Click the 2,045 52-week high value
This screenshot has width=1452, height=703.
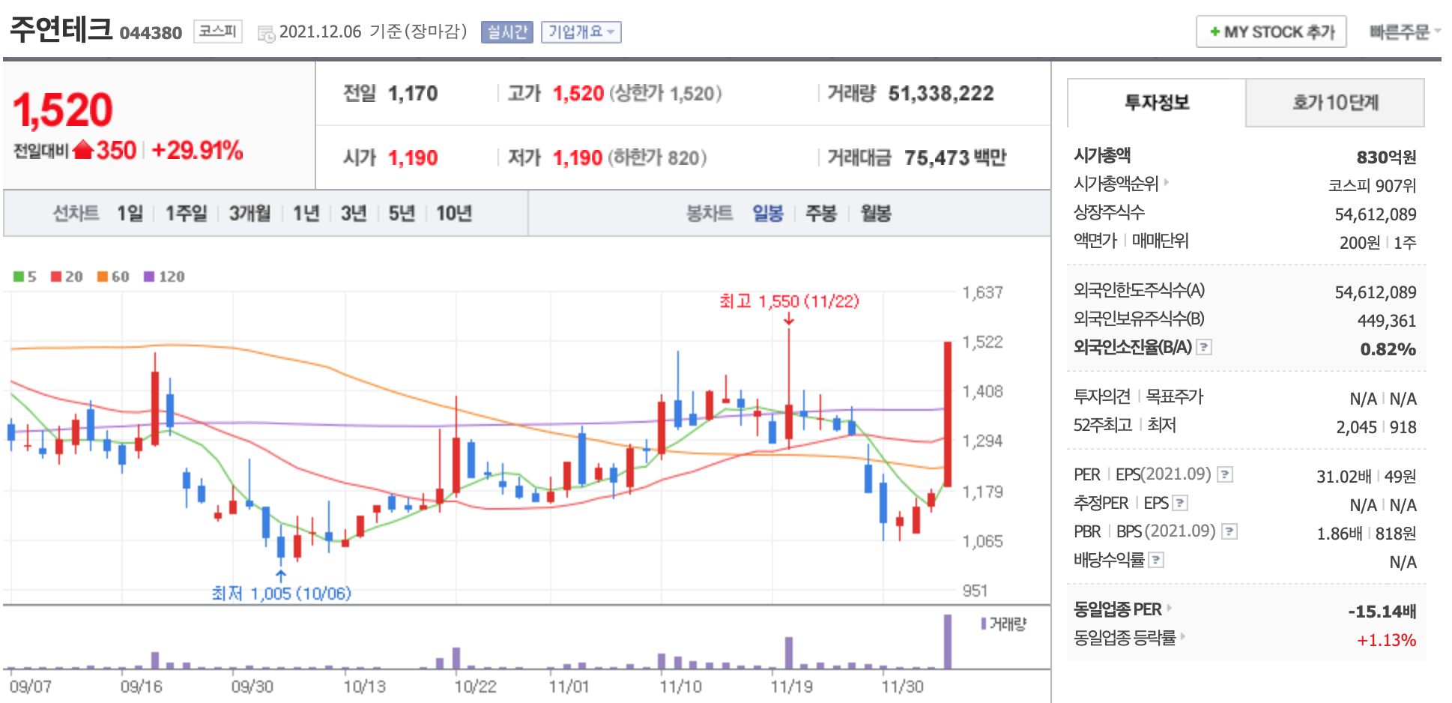1356,427
